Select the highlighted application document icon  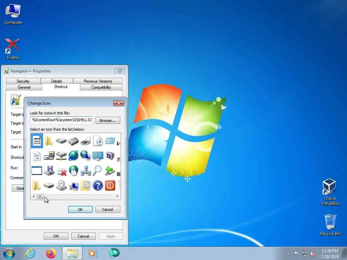pos(37,141)
